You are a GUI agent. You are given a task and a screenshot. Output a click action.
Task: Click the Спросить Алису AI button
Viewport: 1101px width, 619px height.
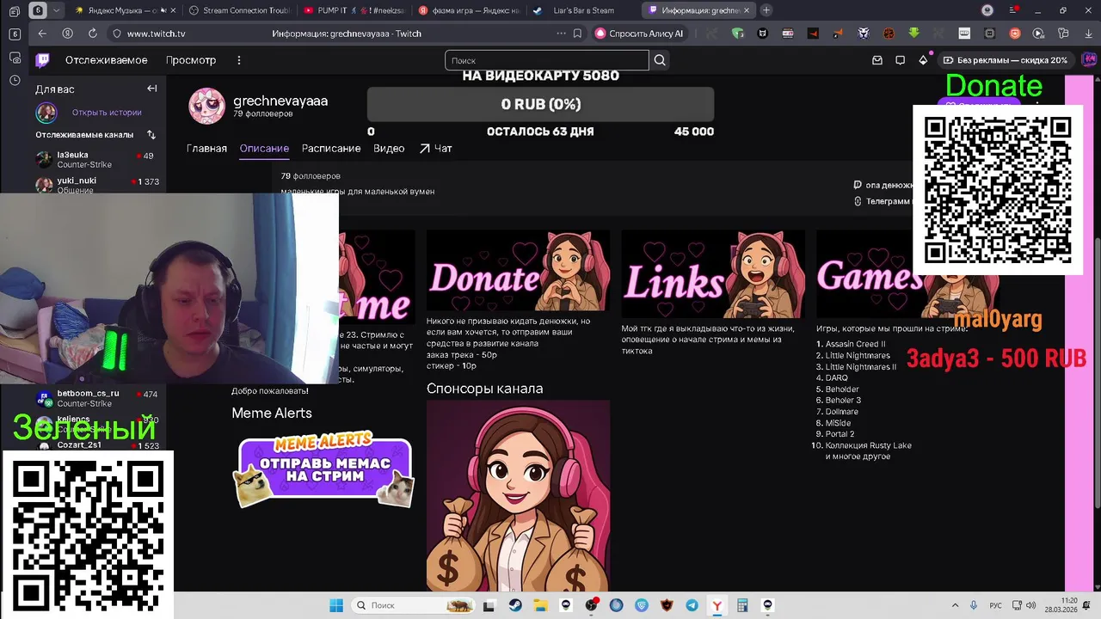640,34
